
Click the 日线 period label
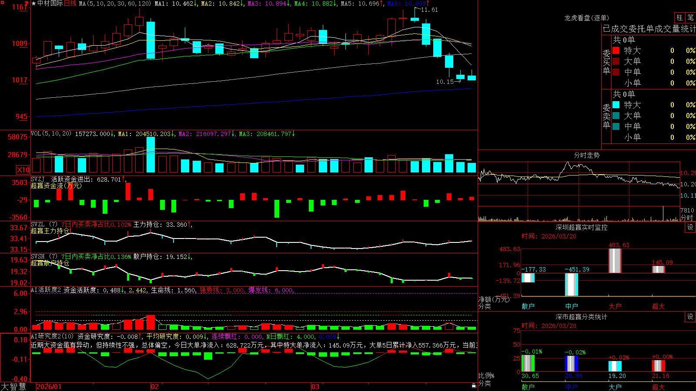70,3
